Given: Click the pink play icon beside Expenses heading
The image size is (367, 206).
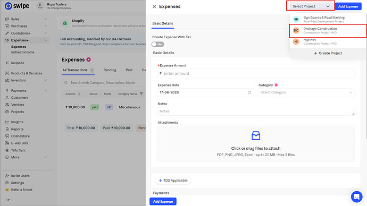Looking at the screenshot, I should click(88, 59).
